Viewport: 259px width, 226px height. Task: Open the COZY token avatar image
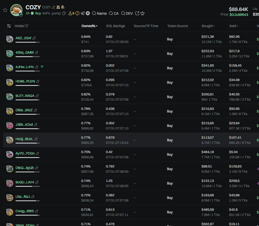pyautogui.click(x=16, y=10)
